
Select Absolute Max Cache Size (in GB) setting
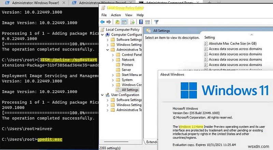pos(233,43)
